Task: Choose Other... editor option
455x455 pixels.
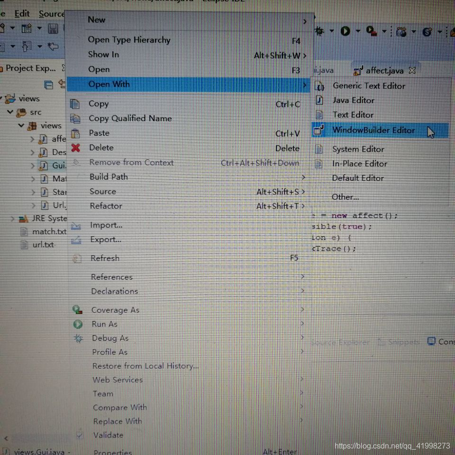Action: (x=380, y=197)
